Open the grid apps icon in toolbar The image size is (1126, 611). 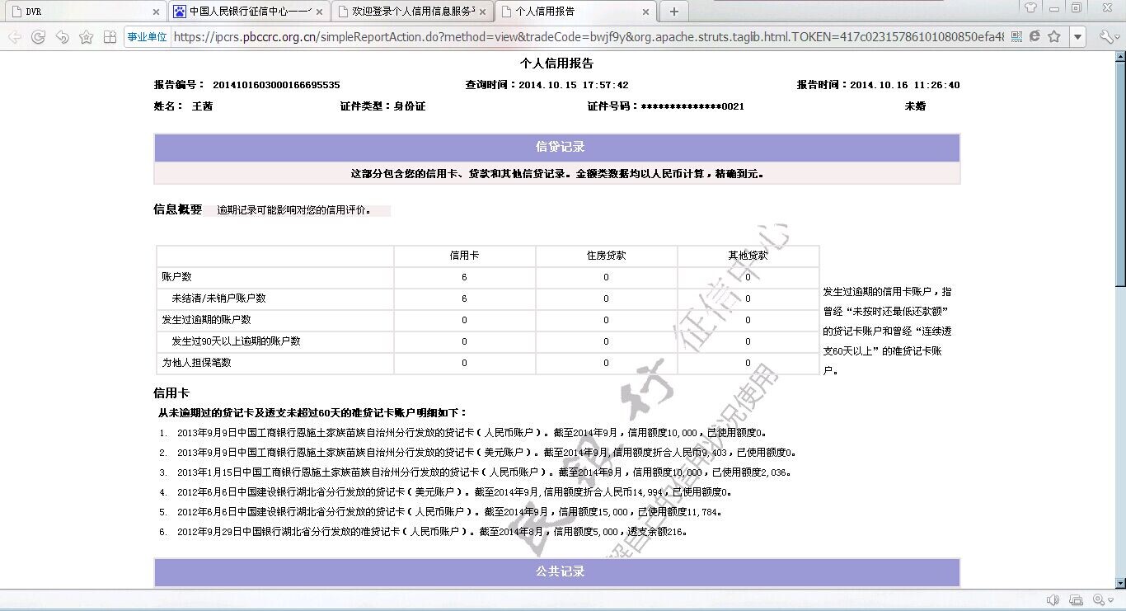110,37
